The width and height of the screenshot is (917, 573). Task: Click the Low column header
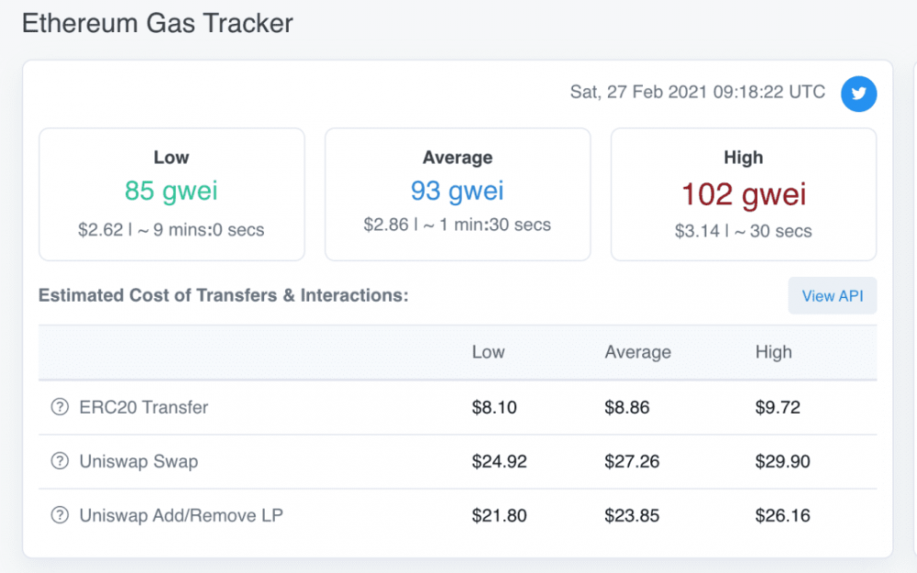click(488, 352)
